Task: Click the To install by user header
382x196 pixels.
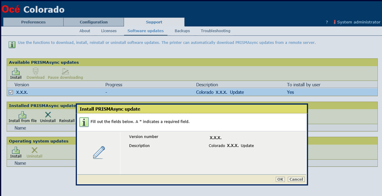Action: coord(303,85)
